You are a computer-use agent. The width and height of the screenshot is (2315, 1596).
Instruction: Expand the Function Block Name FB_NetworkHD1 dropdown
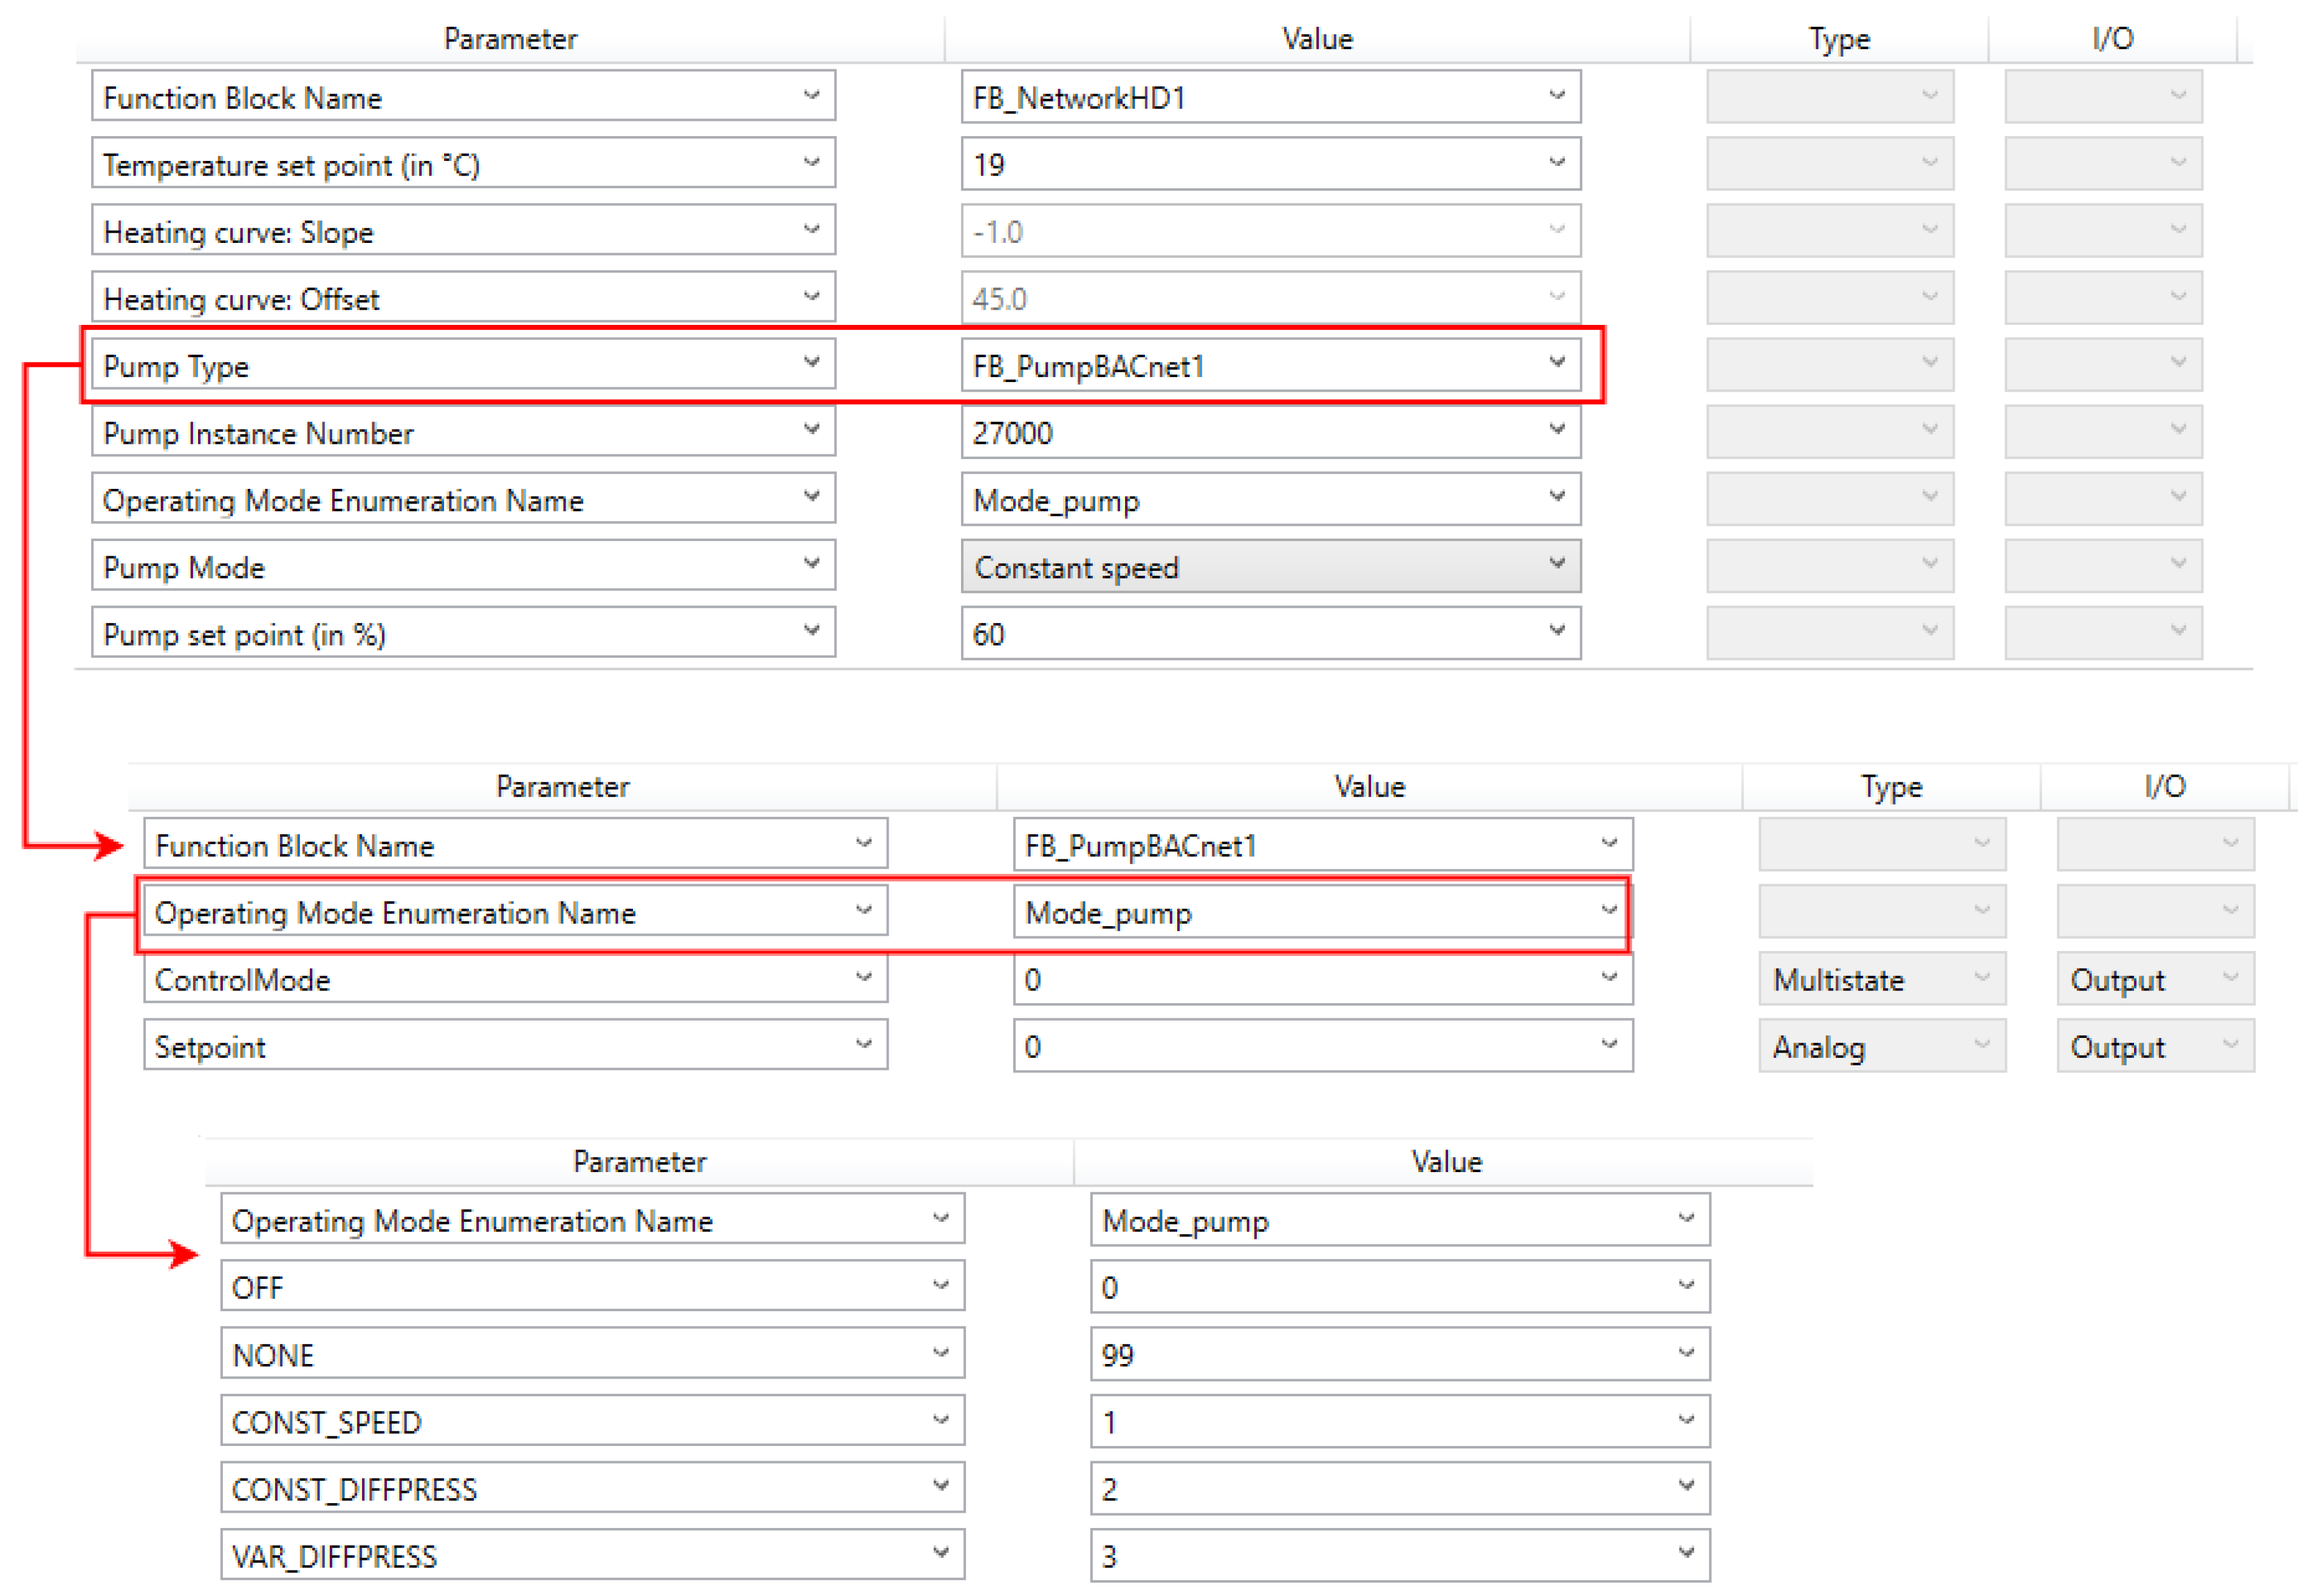point(1556,96)
